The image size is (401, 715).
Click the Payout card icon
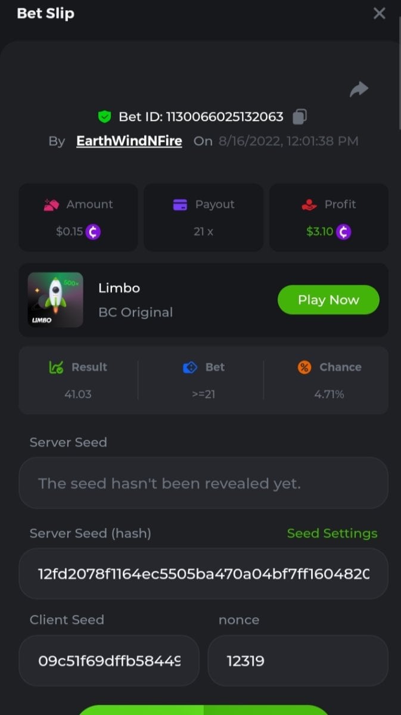tap(180, 205)
